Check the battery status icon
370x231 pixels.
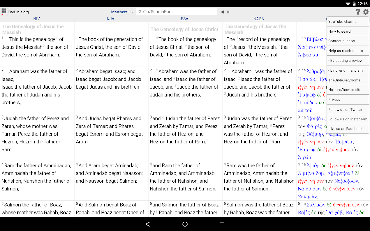(354, 4)
